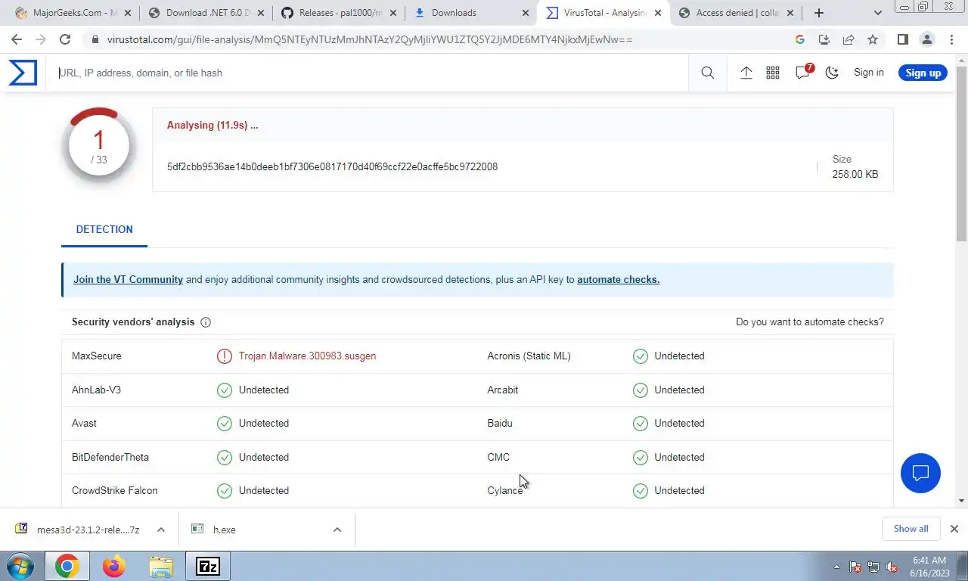The height and width of the screenshot is (581, 968).
Task: Click the file hash text
Action: click(332, 166)
